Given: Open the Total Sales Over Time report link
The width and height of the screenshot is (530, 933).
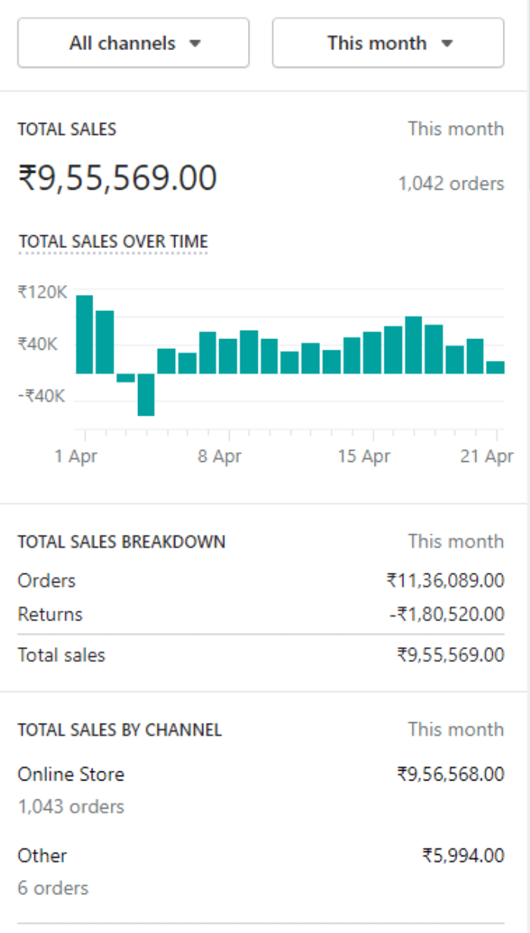Looking at the screenshot, I should pos(113,242).
